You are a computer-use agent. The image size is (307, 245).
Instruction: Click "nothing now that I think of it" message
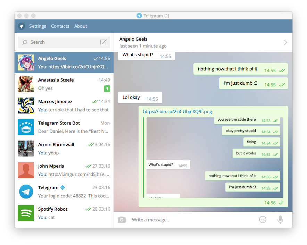tap(241, 69)
